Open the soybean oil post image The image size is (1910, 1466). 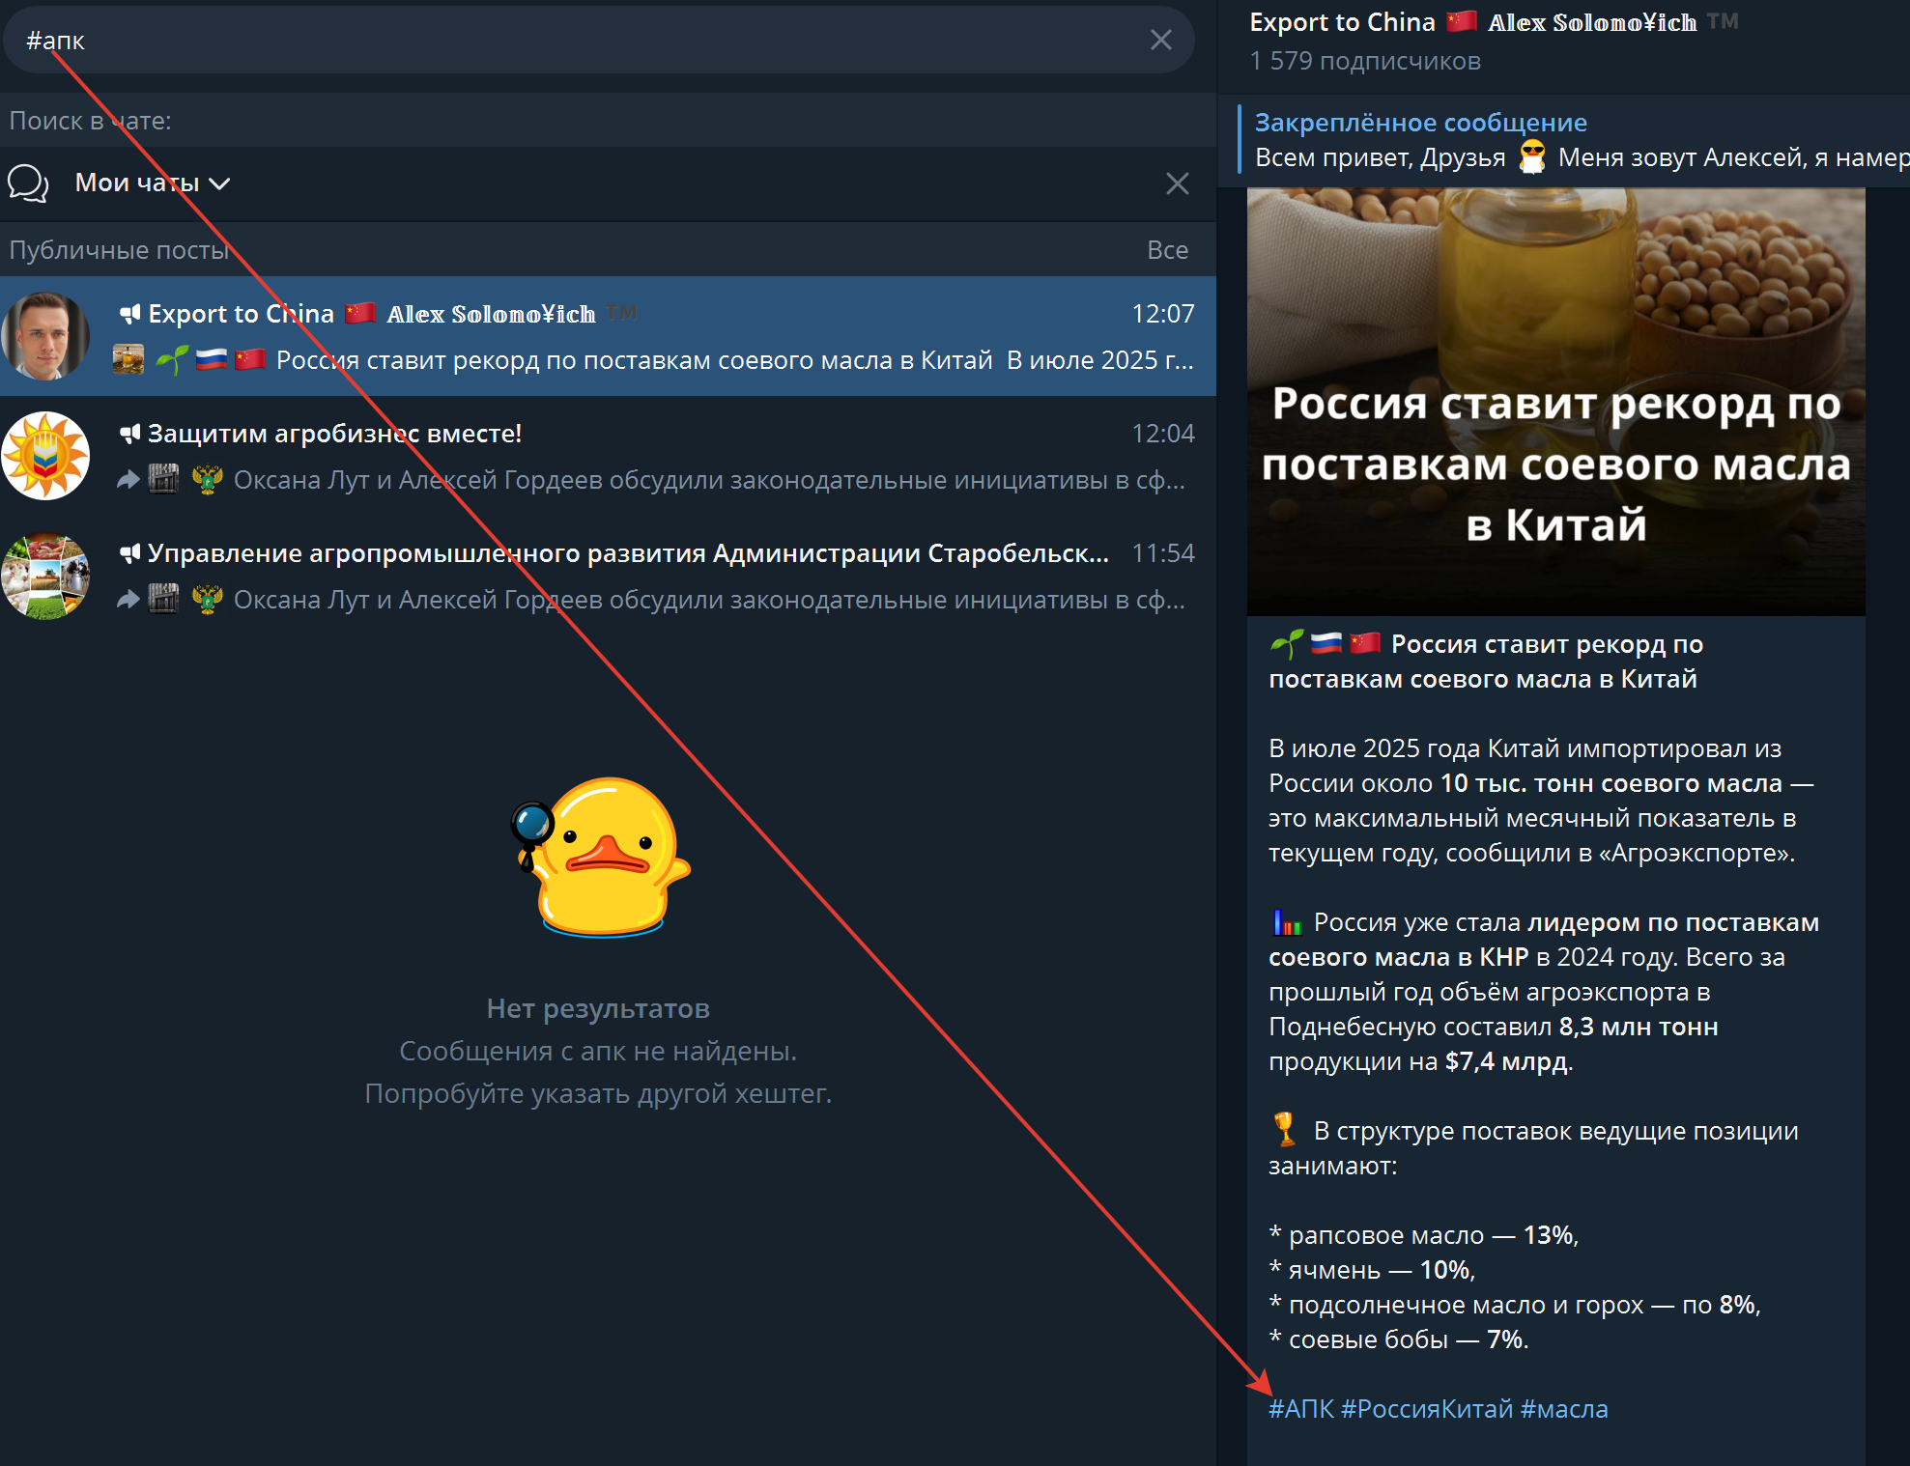pyautogui.click(x=1555, y=401)
